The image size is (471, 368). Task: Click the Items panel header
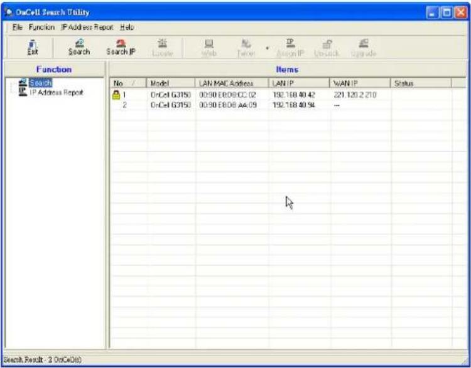[x=287, y=70]
